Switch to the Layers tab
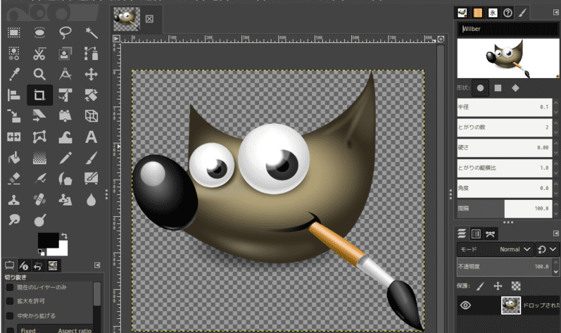 click(462, 234)
